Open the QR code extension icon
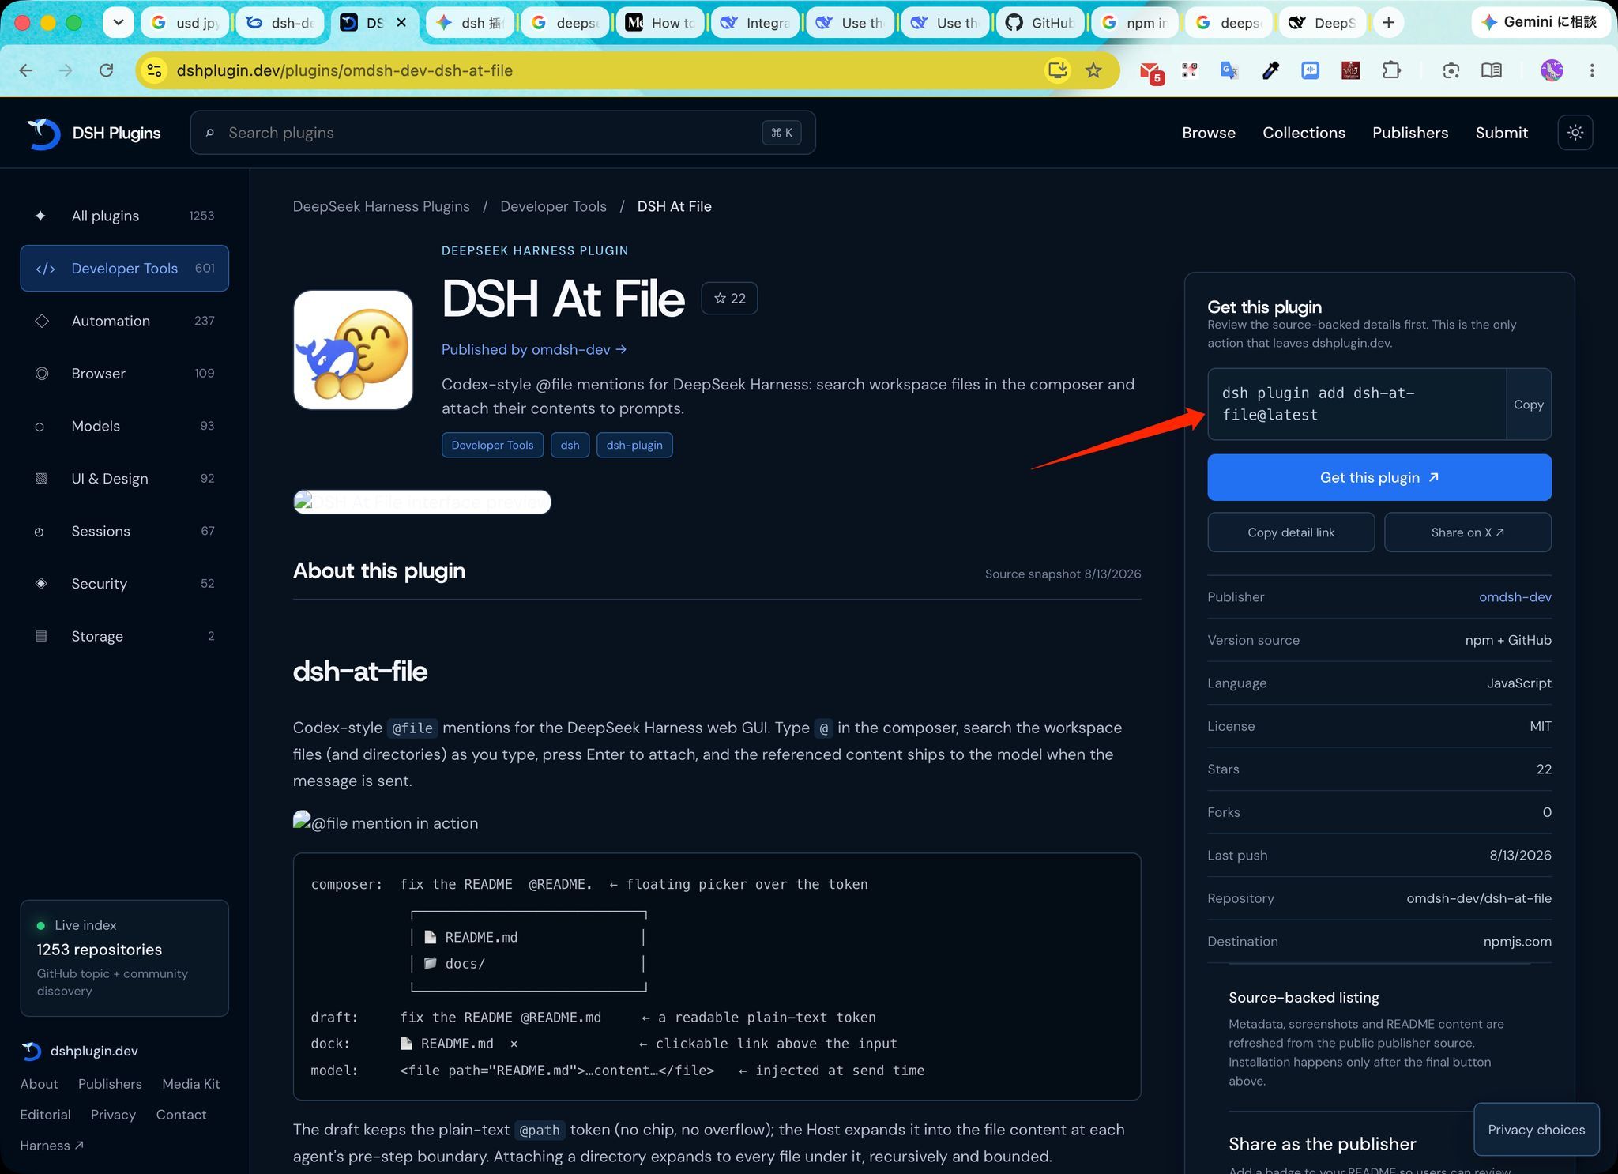Screen dimensions: 1618x1174 tap(1189, 70)
